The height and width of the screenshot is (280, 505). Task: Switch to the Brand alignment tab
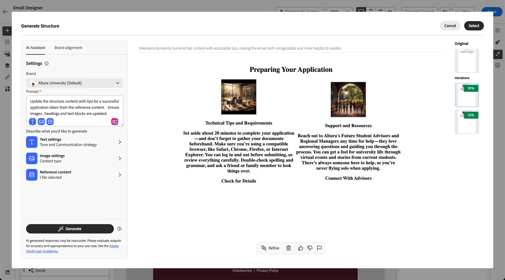tap(68, 48)
